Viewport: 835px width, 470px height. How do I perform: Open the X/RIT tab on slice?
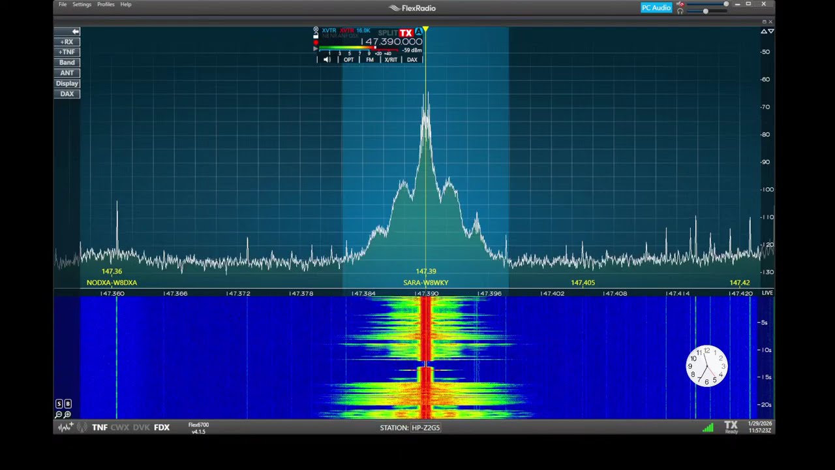point(391,59)
